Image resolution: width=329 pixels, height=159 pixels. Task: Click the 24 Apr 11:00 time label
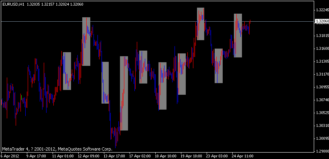point(242,156)
